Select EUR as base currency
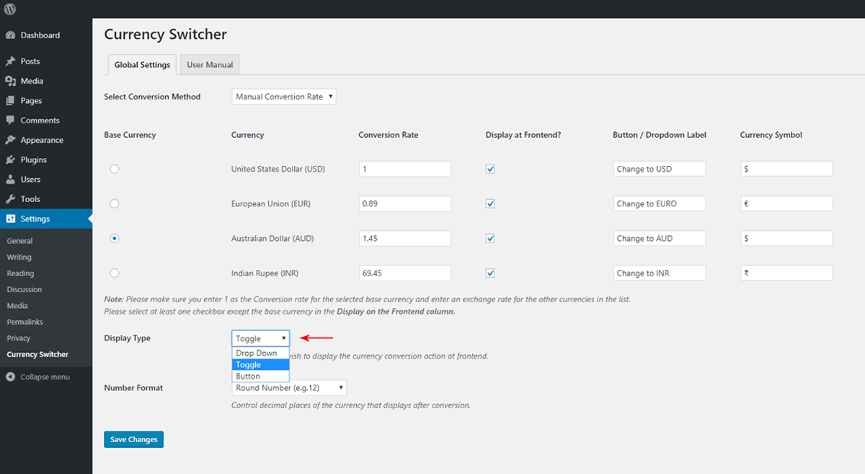The height and width of the screenshot is (474, 865). 115,203
